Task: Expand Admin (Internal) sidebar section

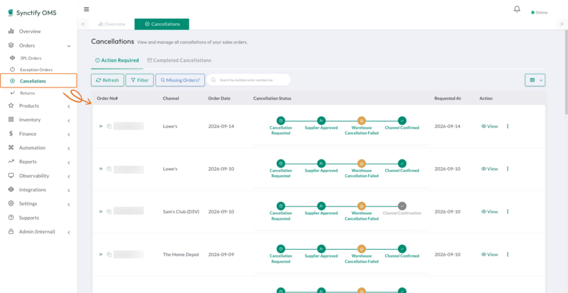Action: coord(69,232)
